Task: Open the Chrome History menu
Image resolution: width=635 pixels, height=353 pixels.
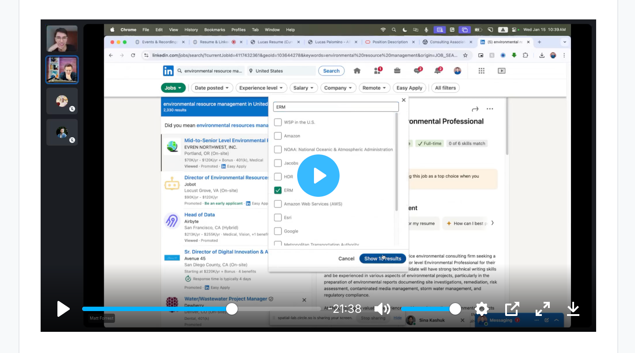Action: click(x=191, y=30)
